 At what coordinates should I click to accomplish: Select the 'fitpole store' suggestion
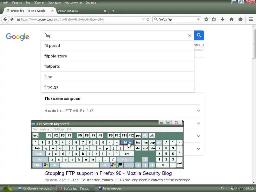[117, 56]
